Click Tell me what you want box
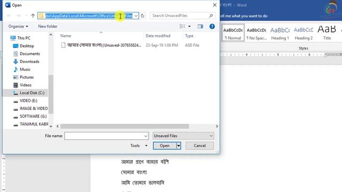 pyautogui.click(x=244, y=16)
